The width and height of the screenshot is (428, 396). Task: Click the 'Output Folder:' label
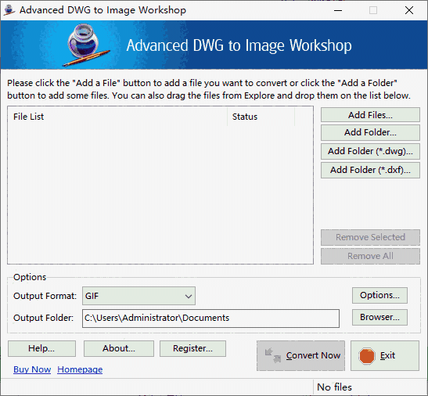pos(43,318)
